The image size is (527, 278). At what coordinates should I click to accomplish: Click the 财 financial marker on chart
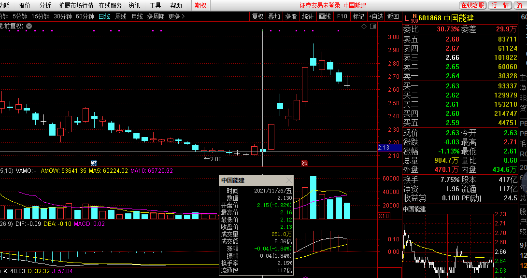pyautogui.click(x=94, y=163)
